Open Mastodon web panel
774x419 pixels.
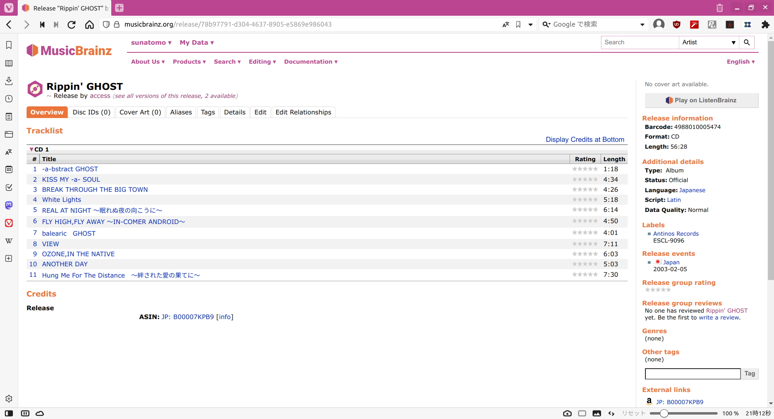point(9,205)
